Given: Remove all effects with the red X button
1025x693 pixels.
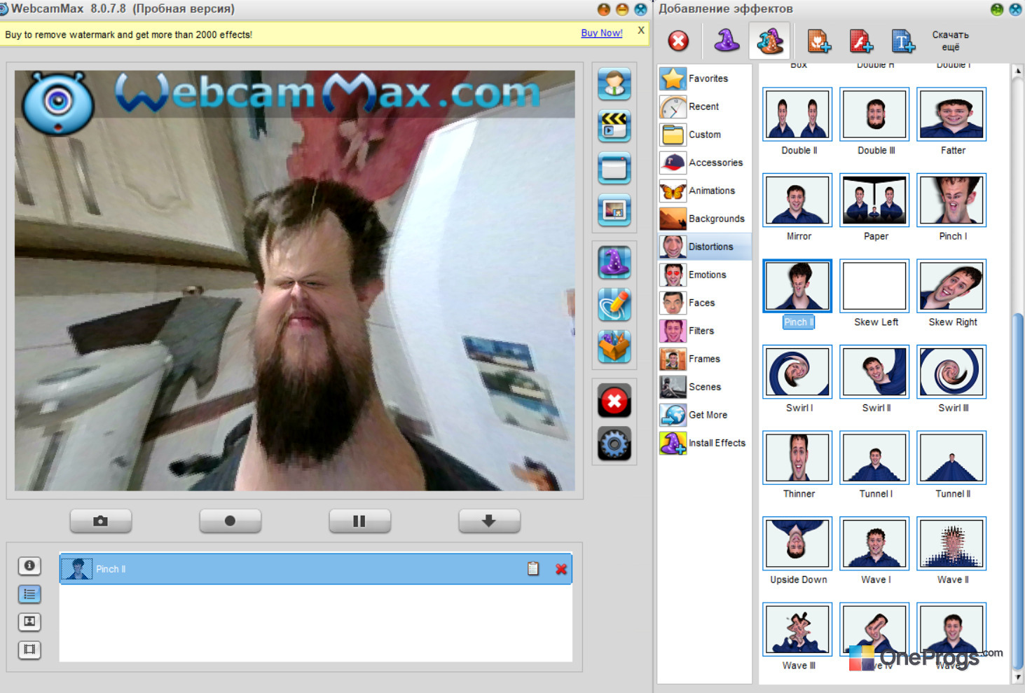Looking at the screenshot, I should point(614,401).
